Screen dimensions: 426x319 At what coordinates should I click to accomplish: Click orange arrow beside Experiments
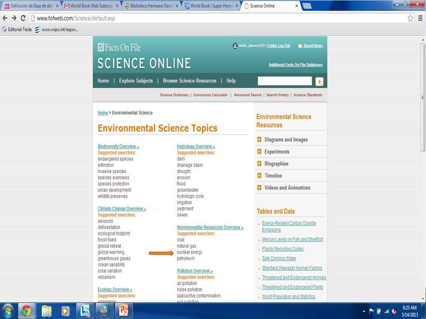click(x=259, y=152)
